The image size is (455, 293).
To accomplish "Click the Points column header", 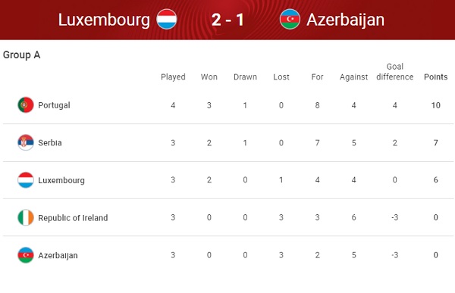I will coord(435,76).
